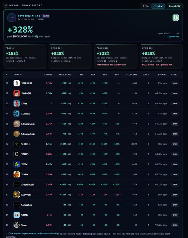The image size is (188, 238).
Task: Click the $HBULL token name
Action: tap(26, 144)
